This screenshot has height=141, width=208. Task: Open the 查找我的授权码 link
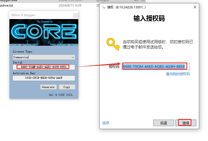tap(178, 74)
